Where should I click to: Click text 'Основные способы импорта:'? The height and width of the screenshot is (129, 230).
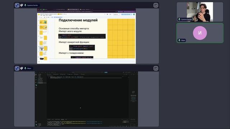click(x=74, y=28)
